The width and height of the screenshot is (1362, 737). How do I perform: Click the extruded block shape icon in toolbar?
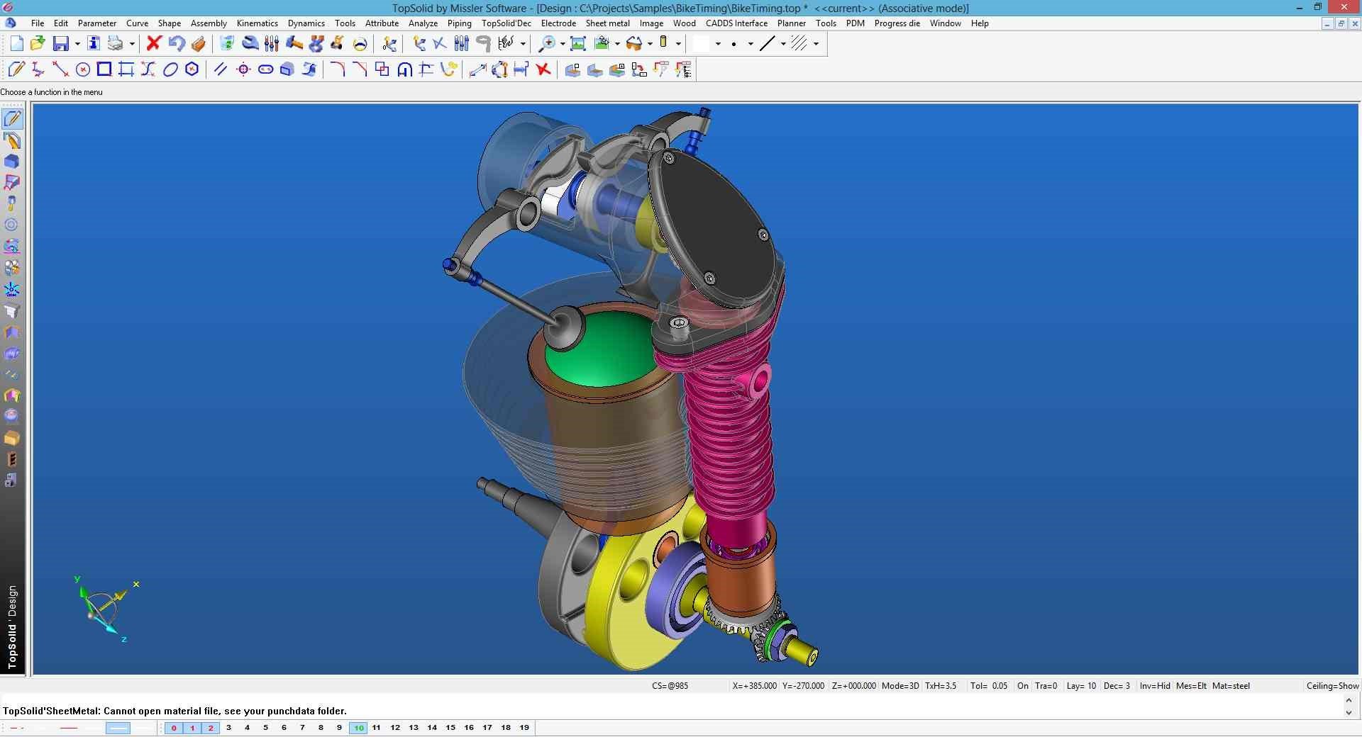[287, 69]
